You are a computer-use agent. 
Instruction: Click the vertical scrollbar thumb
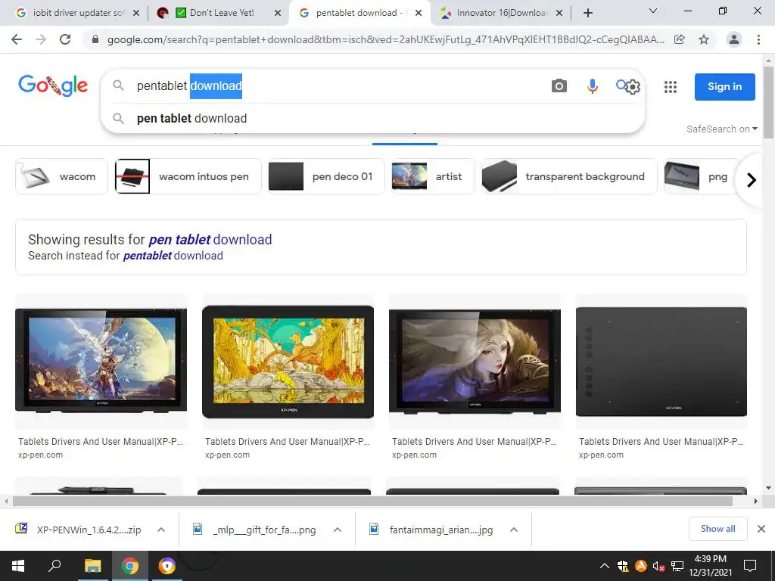tap(769, 102)
